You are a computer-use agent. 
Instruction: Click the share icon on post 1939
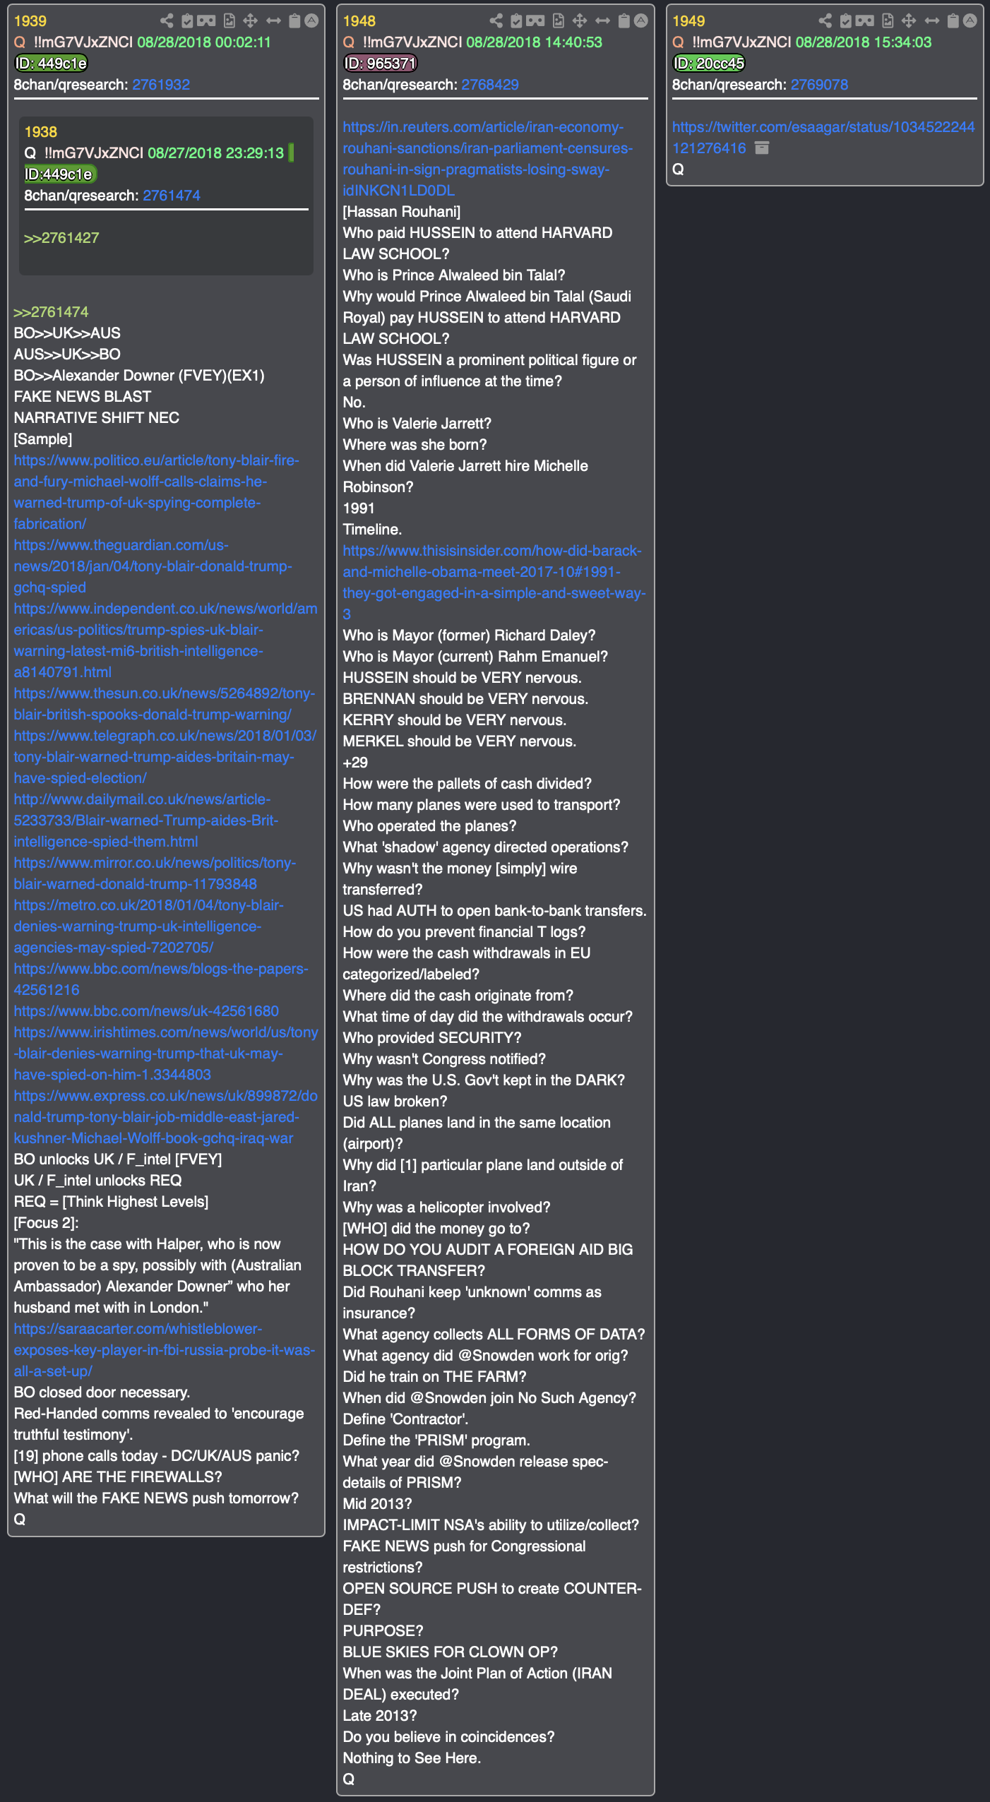pos(167,21)
